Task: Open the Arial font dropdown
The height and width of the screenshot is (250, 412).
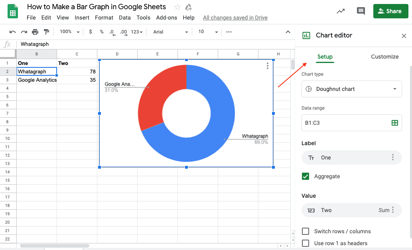Action: tap(169, 31)
